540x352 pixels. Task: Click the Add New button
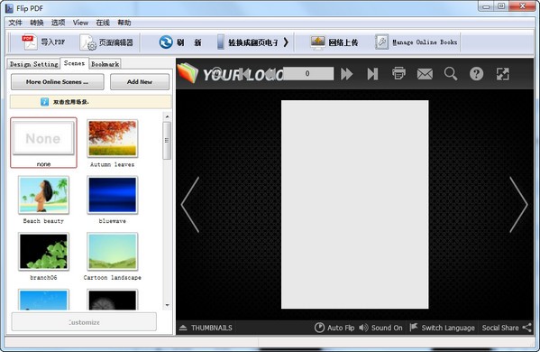click(x=140, y=82)
